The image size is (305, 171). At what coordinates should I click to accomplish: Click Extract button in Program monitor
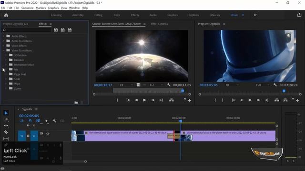(x=285, y=100)
